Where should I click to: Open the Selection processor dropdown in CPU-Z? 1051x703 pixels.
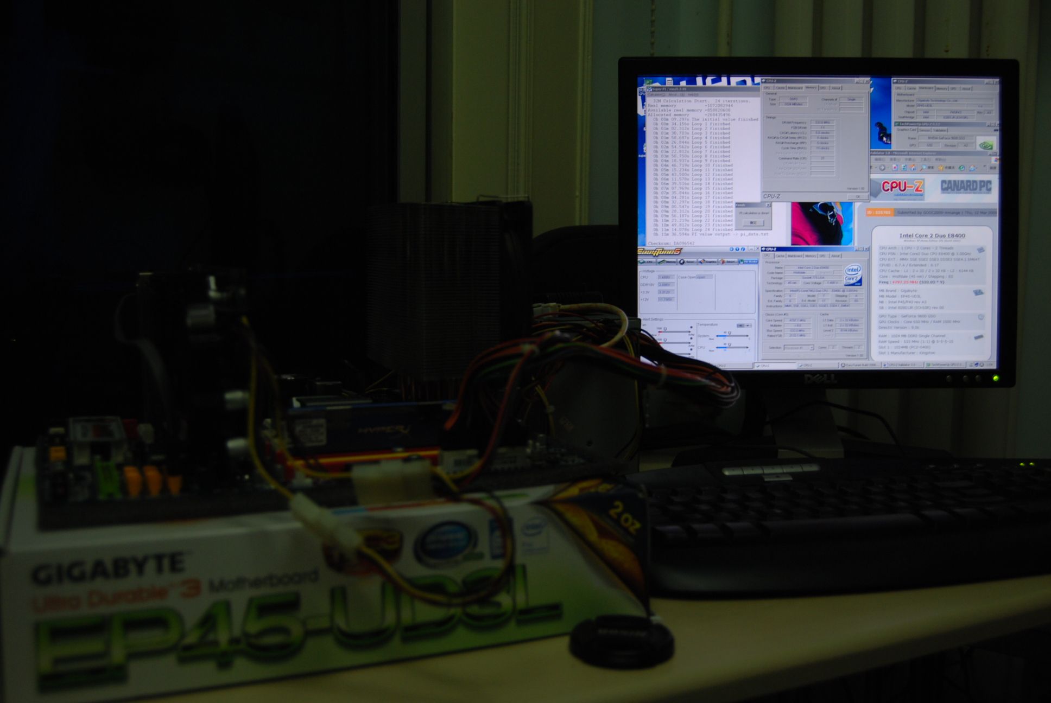pos(799,348)
